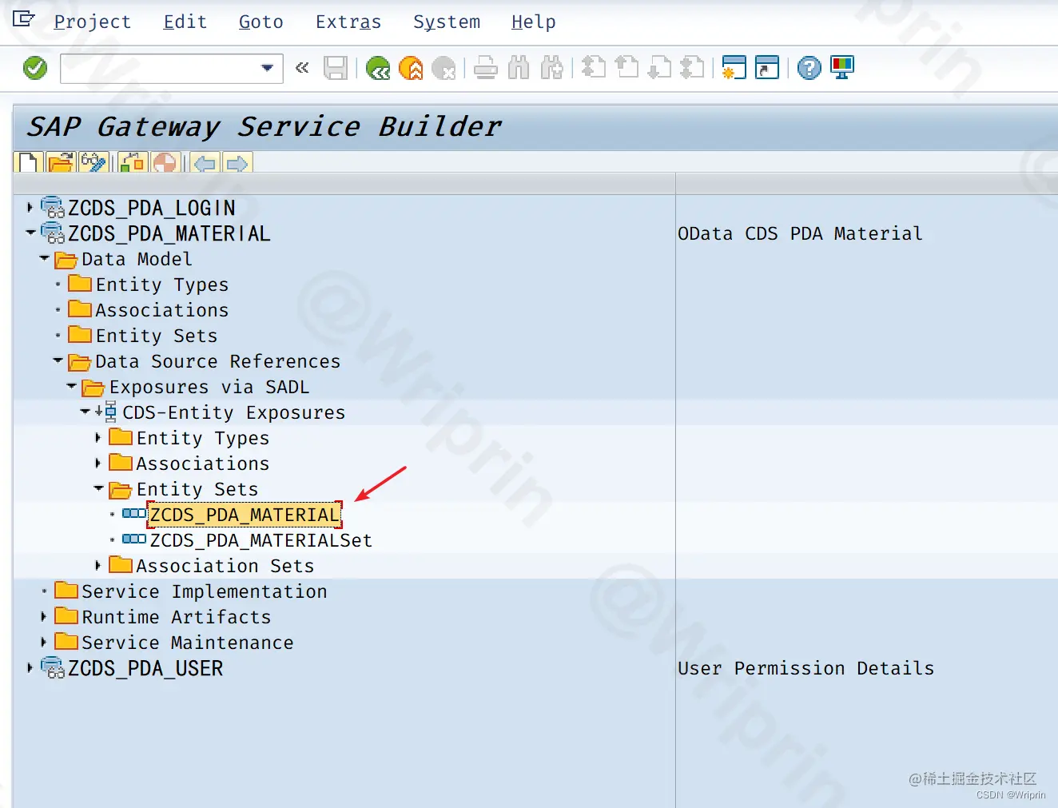Click the Generate Shortcut icon
The height and width of the screenshot is (808, 1058).
(x=767, y=68)
